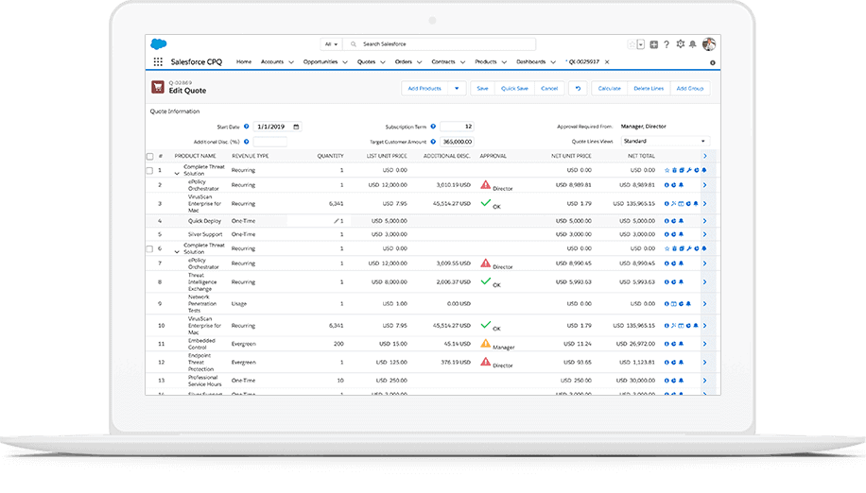Click the tools icon on VirusScan row 3
This screenshot has width=866, height=493.
point(674,204)
